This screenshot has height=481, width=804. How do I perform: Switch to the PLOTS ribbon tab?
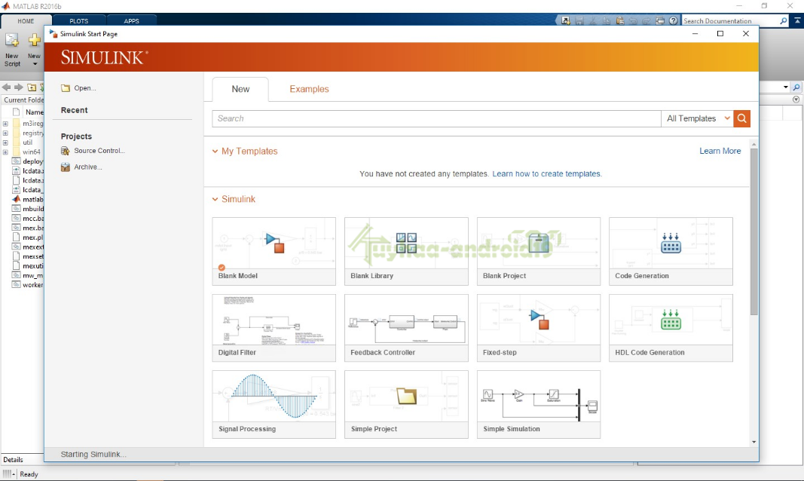point(79,21)
